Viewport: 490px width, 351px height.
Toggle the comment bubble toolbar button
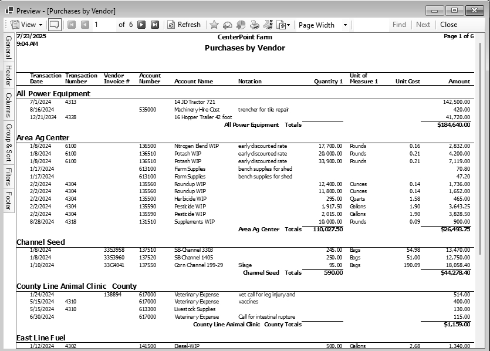click(x=54, y=25)
